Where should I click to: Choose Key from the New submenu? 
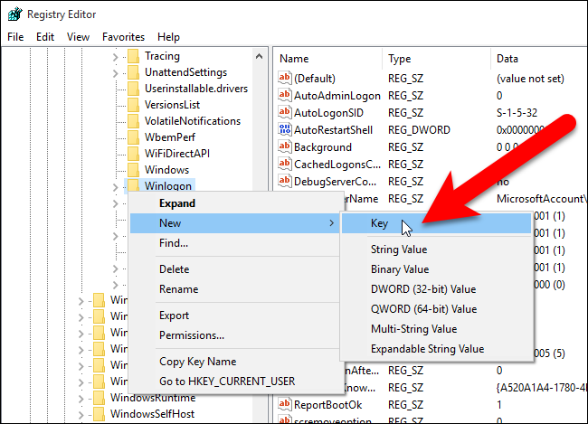[380, 222]
